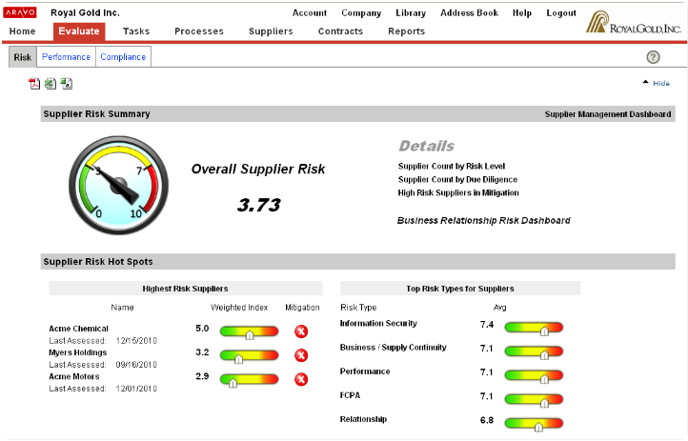Collapse the section using the Hide arrow
This screenshot has width=688, height=441.
[657, 84]
